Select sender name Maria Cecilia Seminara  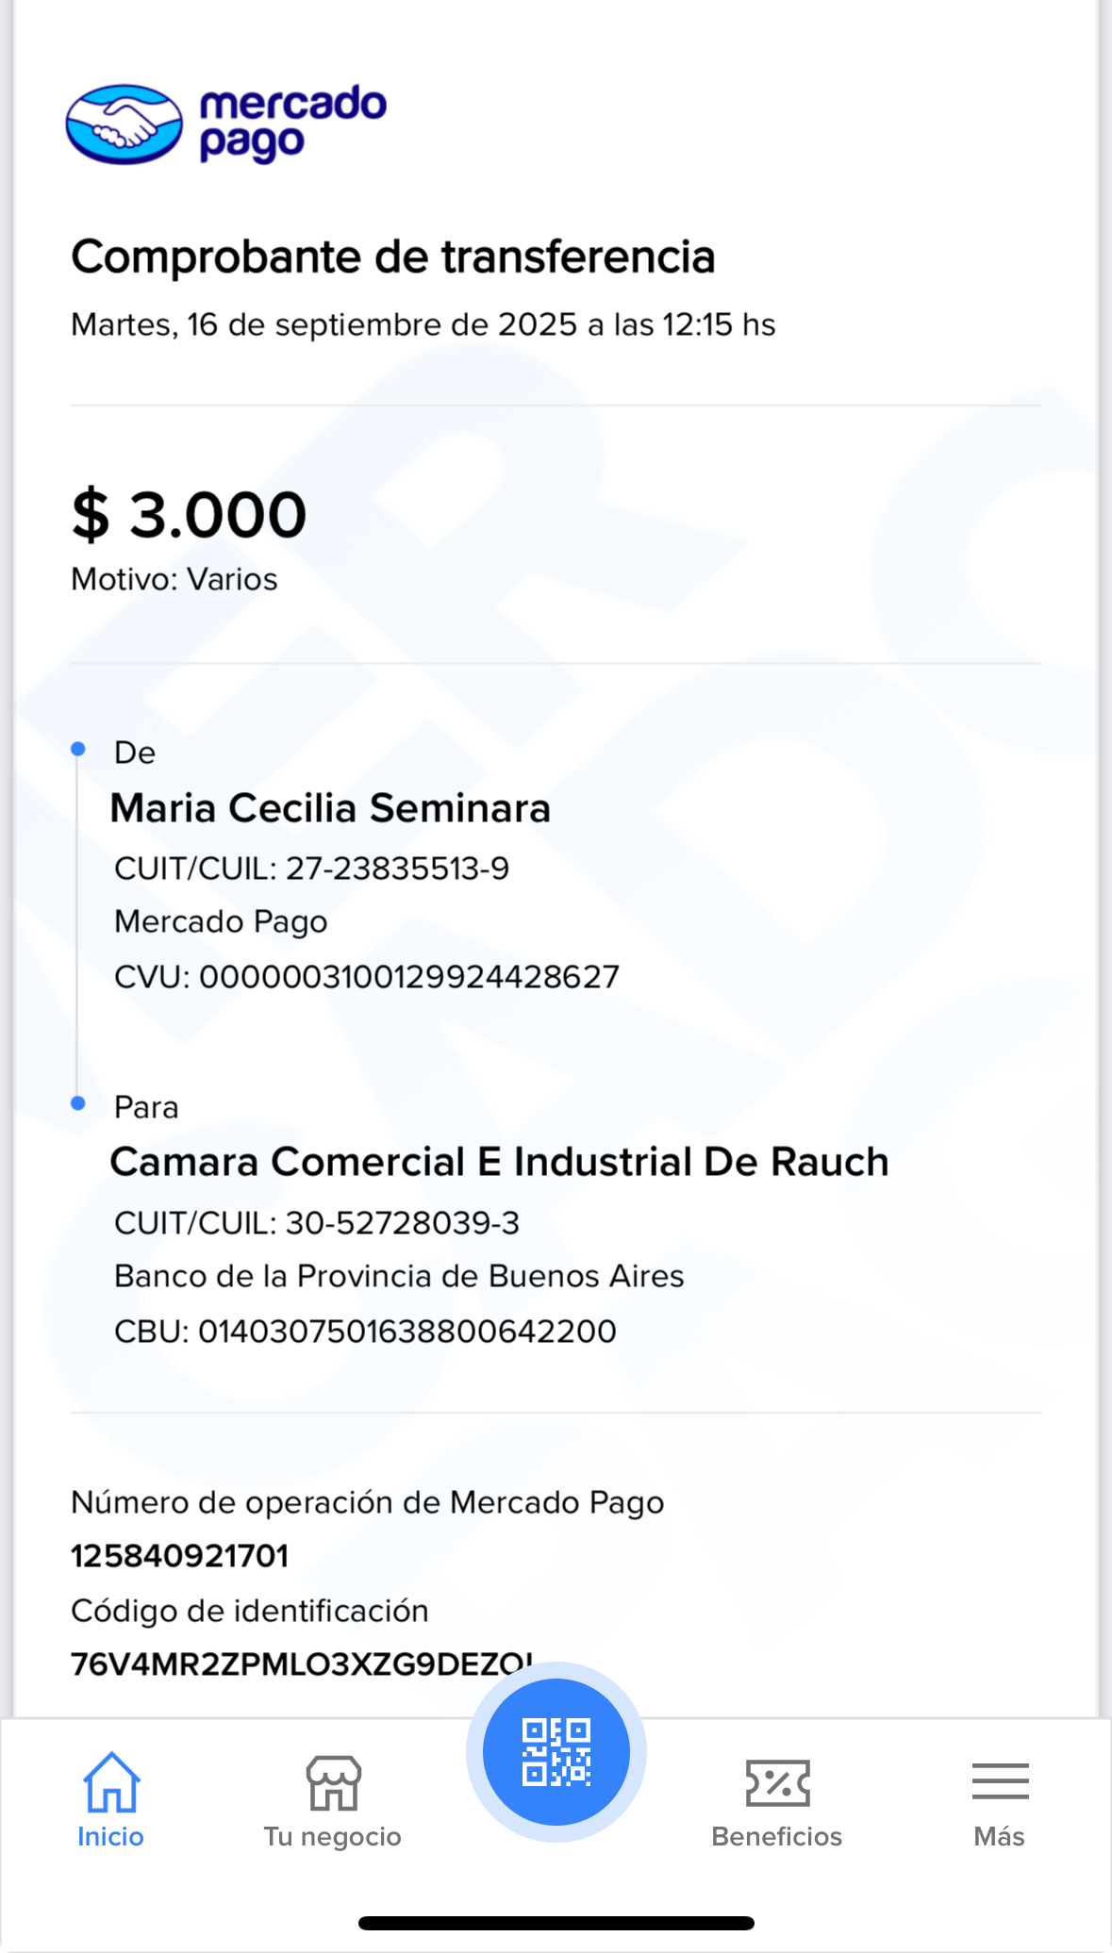pos(330,808)
